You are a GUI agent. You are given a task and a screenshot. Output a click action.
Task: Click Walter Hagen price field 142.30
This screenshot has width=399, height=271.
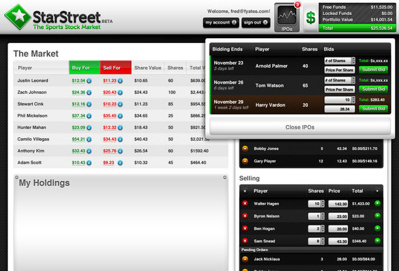pyautogui.click(x=338, y=204)
